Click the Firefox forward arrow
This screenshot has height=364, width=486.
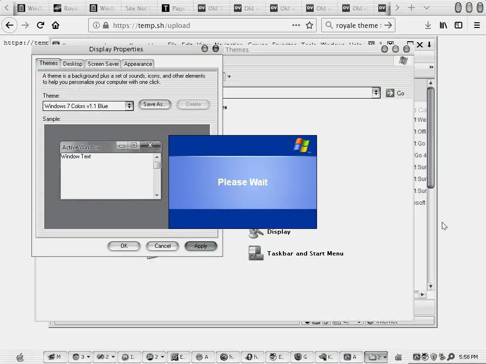coord(25,25)
